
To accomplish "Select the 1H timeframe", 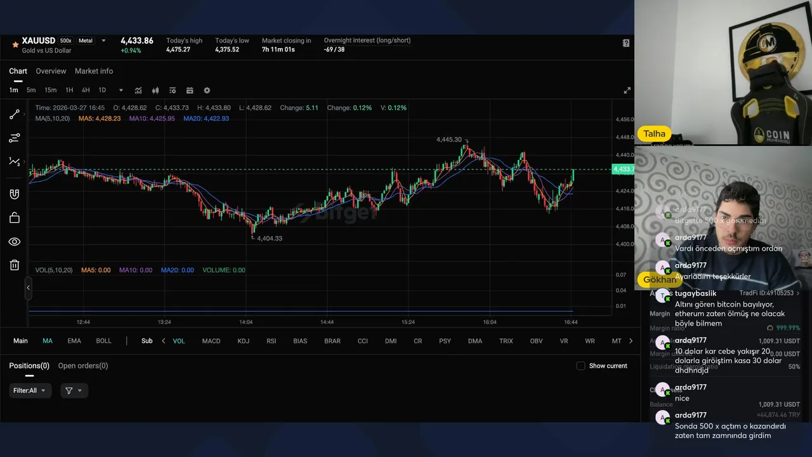I will pyautogui.click(x=69, y=90).
